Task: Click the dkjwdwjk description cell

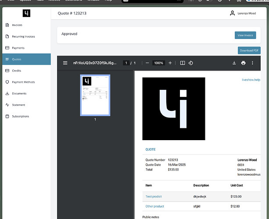Action: (x=200, y=197)
